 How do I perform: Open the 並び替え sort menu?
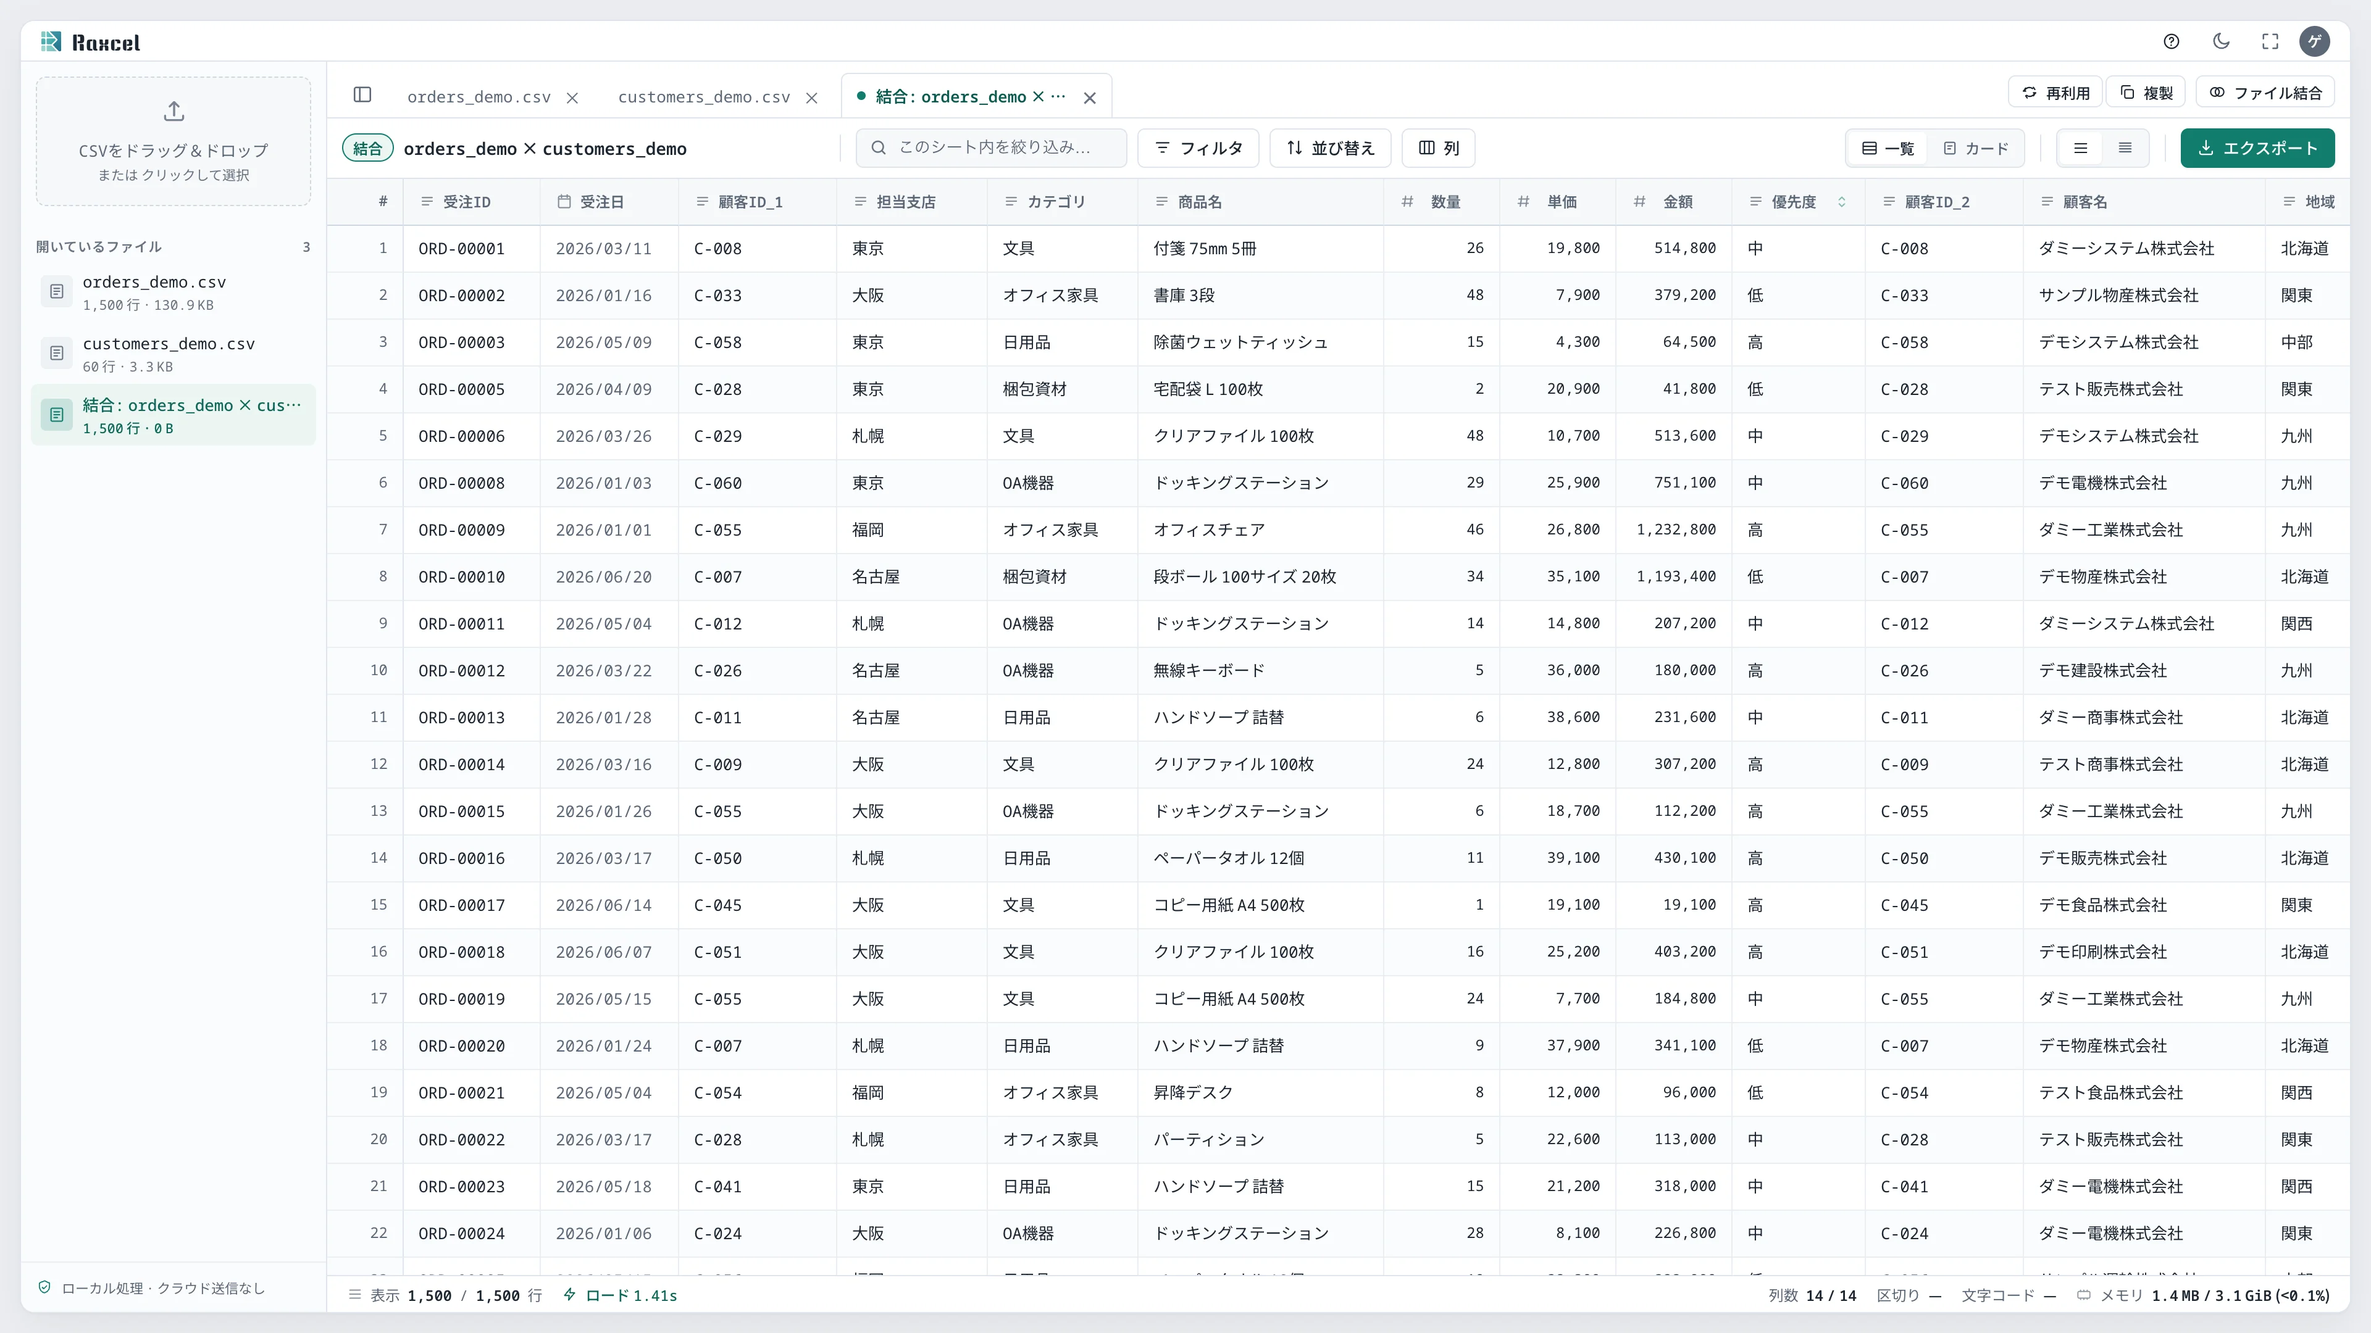[x=1330, y=148]
